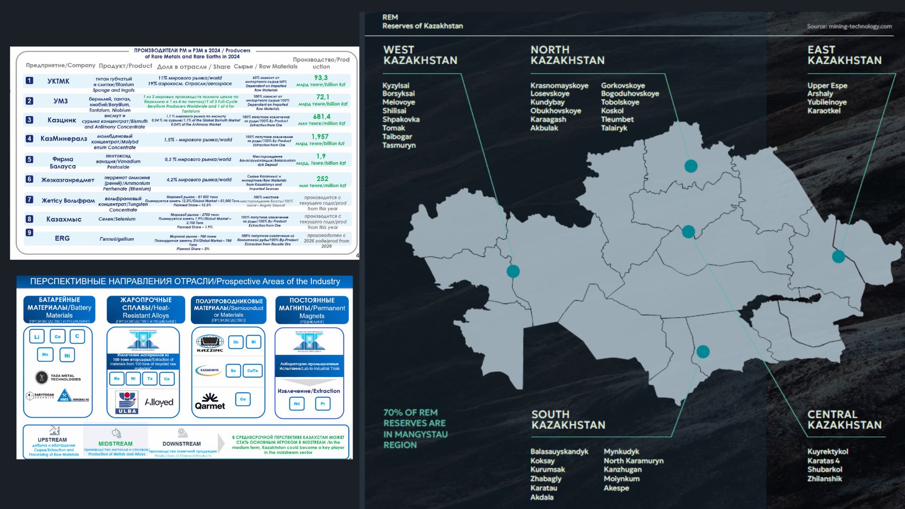Click the Kazzinc logo
This screenshot has height=509, width=905.
coord(210,344)
